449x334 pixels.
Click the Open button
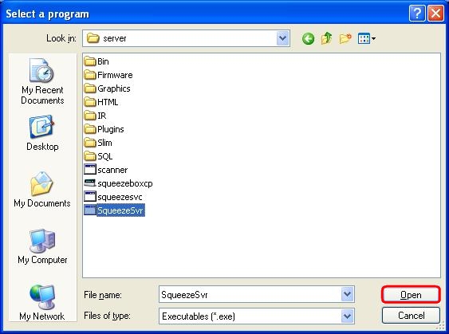pos(411,294)
